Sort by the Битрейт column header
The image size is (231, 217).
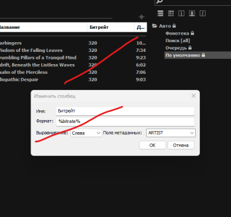(x=110, y=27)
